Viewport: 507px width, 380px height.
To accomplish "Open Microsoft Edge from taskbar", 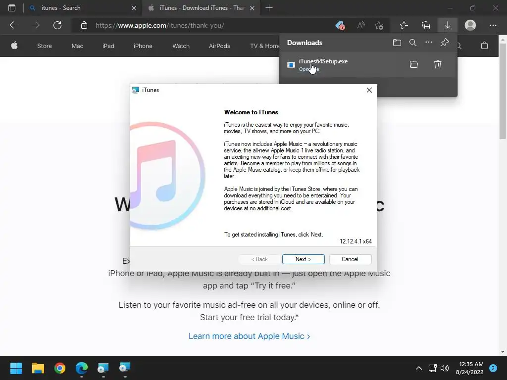I will (x=82, y=368).
